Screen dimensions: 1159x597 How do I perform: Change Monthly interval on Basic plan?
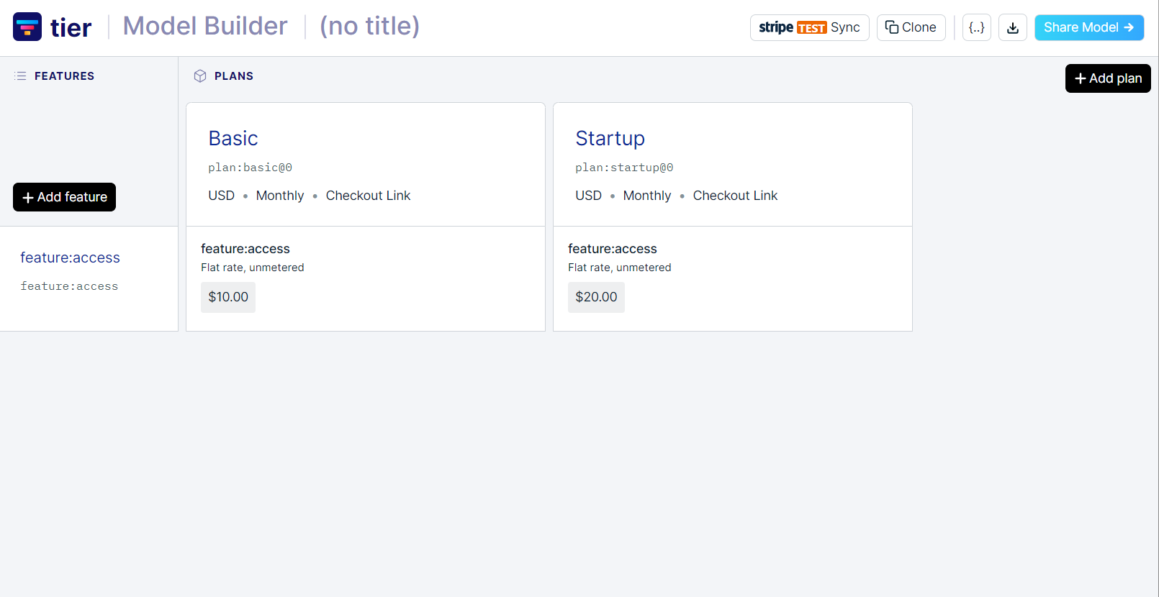[280, 196]
